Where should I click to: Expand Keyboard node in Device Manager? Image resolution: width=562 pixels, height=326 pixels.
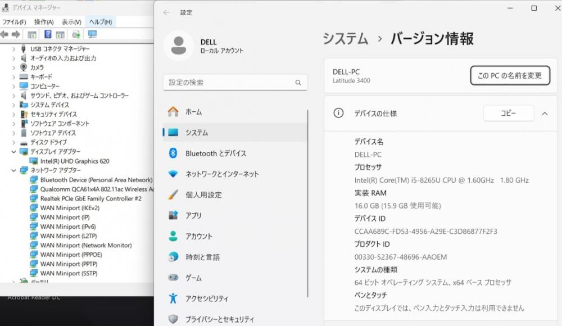coord(13,77)
